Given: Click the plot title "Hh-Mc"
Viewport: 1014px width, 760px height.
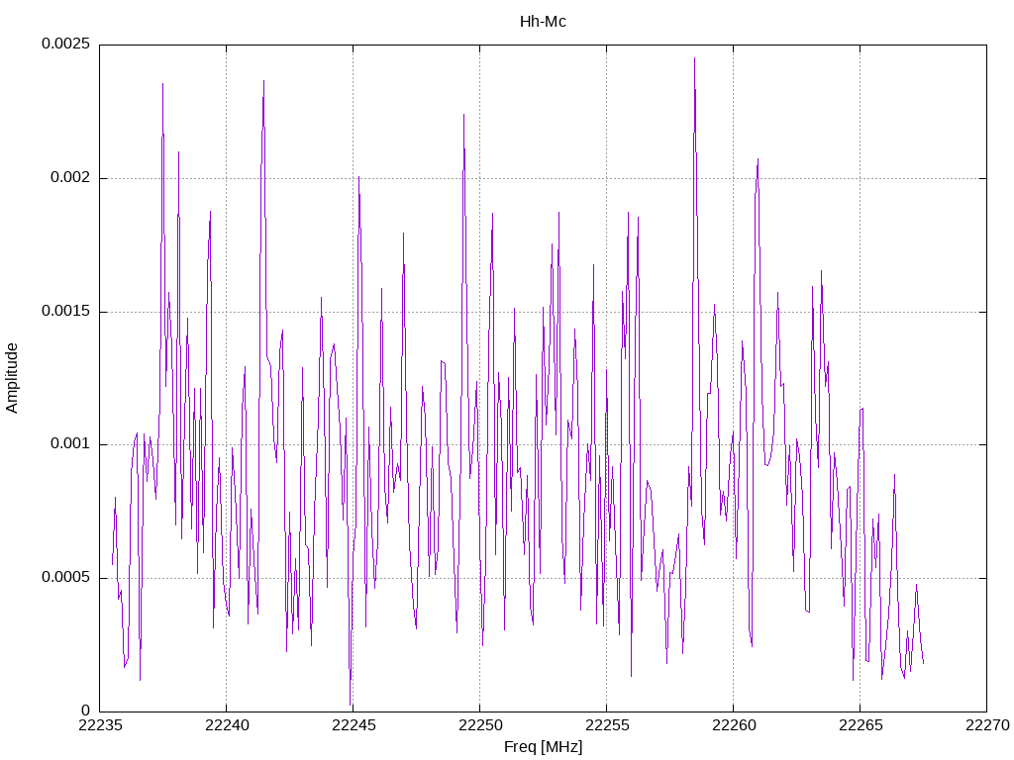Looking at the screenshot, I should coord(543,22).
